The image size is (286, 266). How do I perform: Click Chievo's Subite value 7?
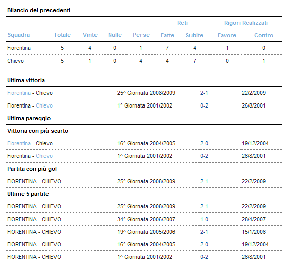195,61
